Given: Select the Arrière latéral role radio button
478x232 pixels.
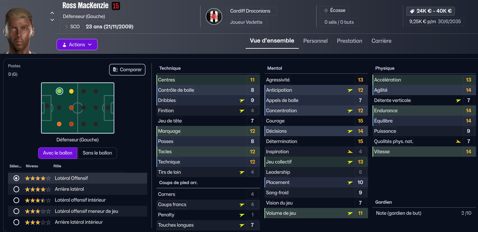Looking at the screenshot, I should [x=16, y=189].
